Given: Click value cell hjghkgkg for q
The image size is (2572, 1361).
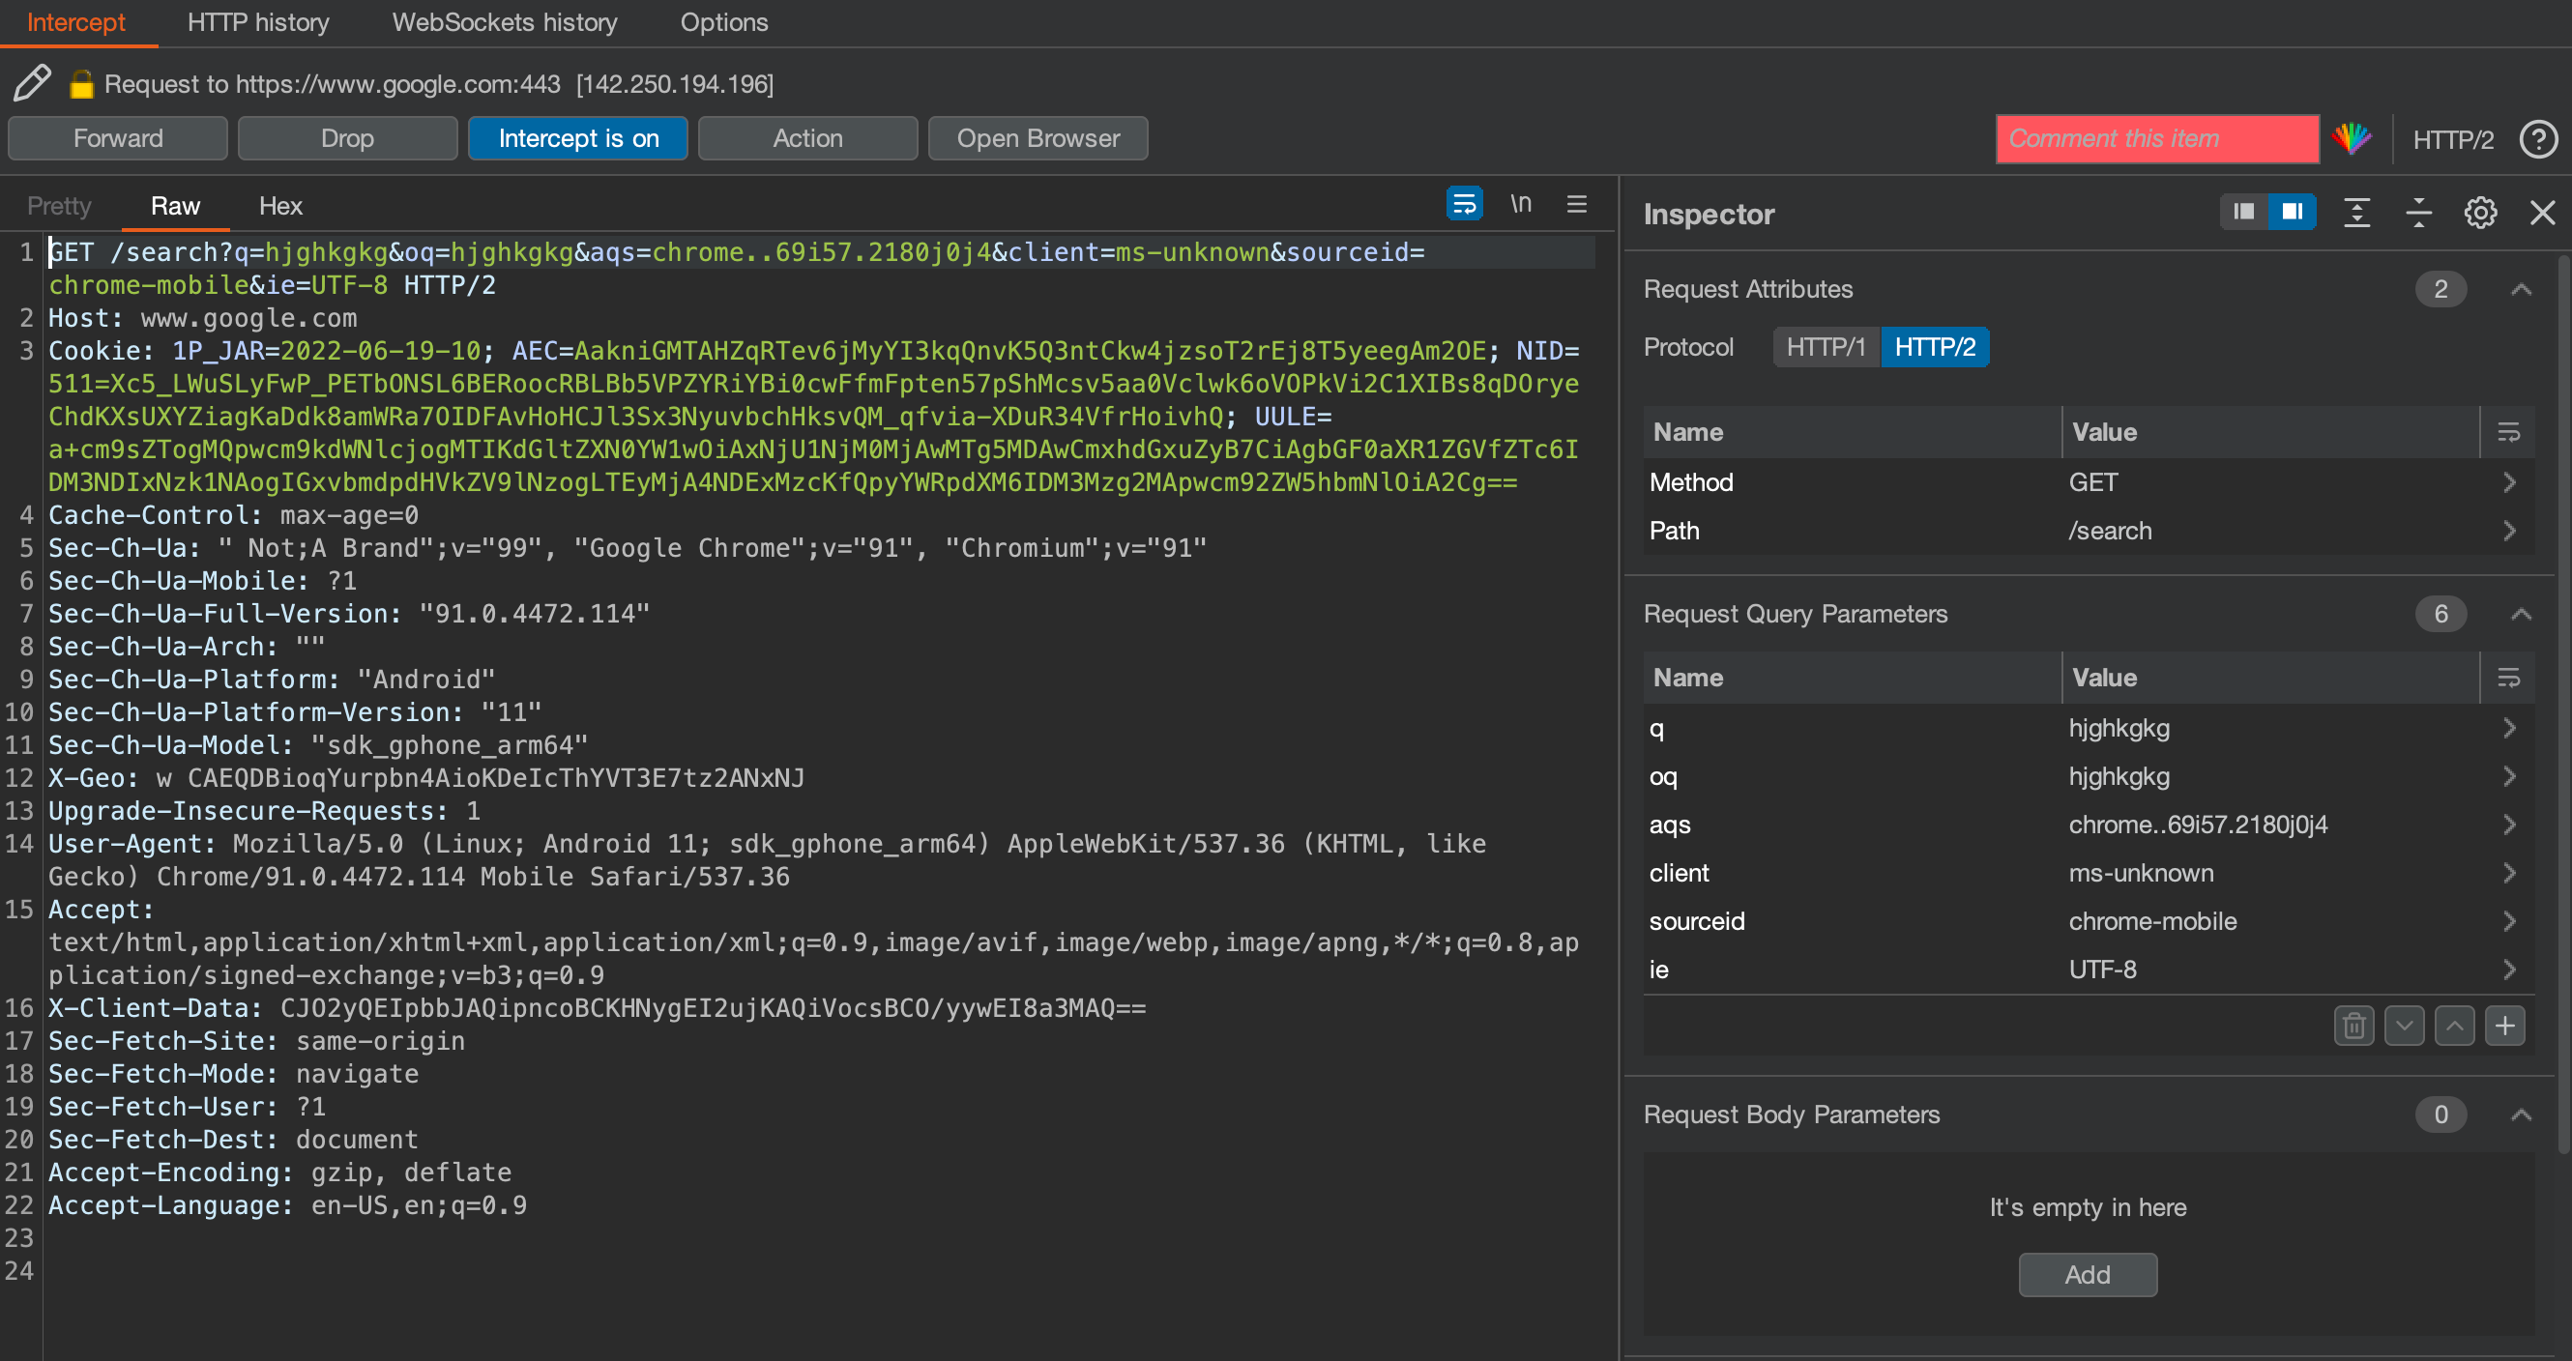Looking at the screenshot, I should (x=2119, y=729).
